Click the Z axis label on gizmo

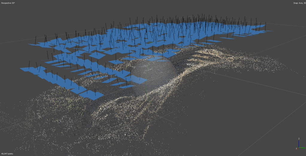[299, 139]
